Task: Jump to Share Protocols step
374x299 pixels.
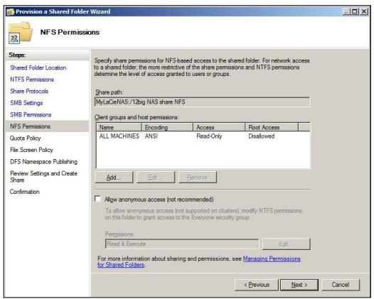Action: (x=29, y=91)
